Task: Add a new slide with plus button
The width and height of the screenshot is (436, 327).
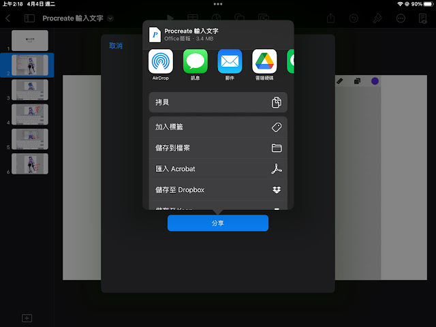Action: click(27, 318)
